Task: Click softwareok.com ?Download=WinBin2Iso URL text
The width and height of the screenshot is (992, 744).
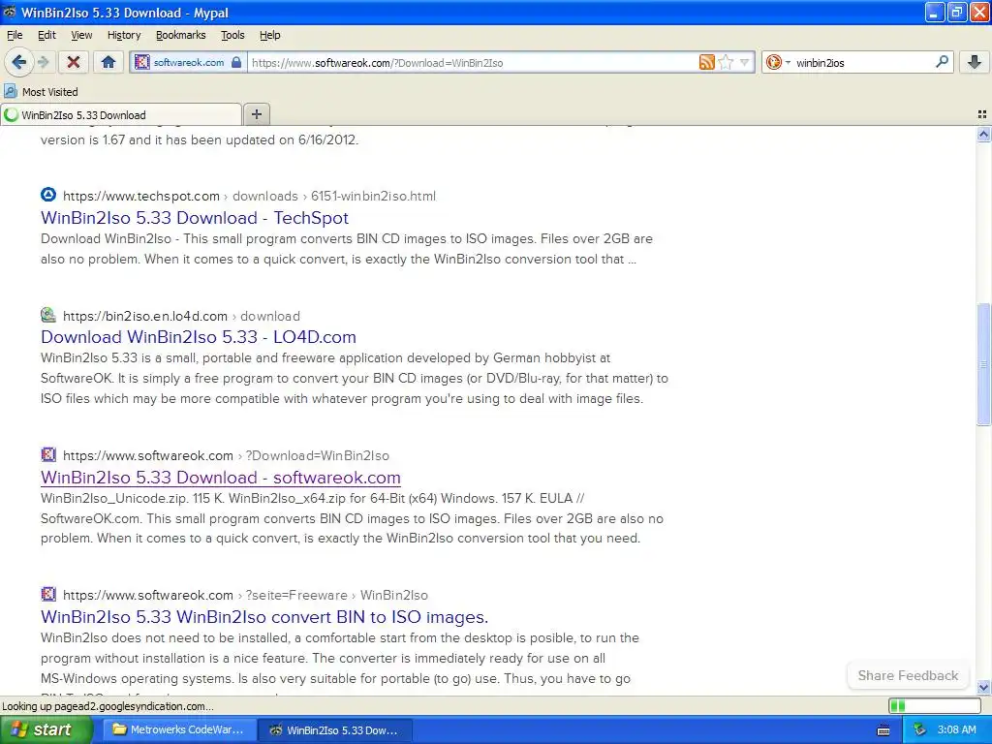Action: pyautogui.click(x=226, y=455)
